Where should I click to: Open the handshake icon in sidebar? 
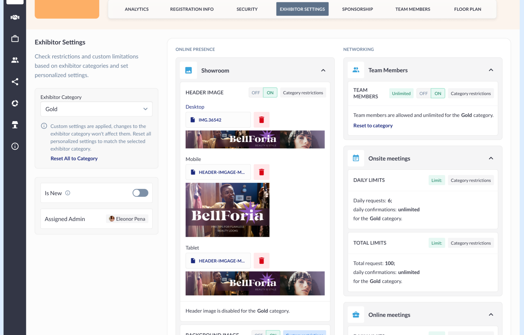(15, 17)
